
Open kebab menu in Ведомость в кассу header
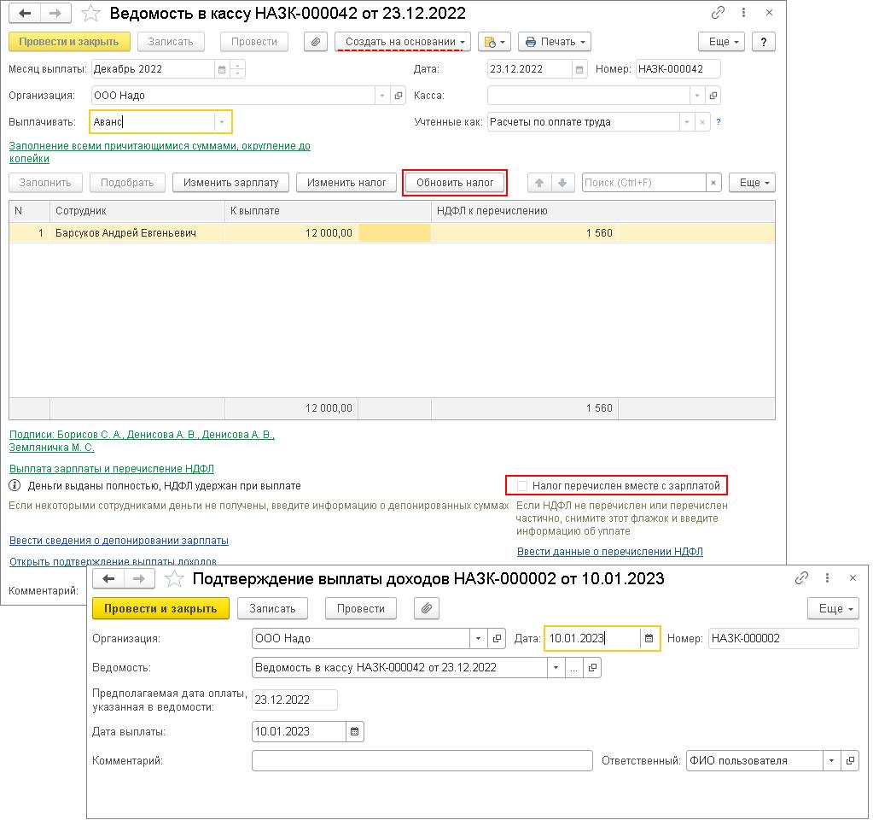[744, 12]
